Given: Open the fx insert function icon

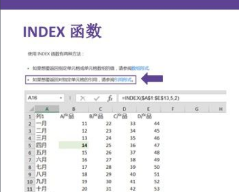Looking at the screenshot, I should 110,98.
